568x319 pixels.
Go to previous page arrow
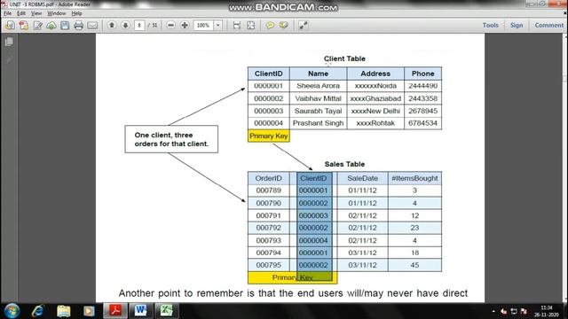click(x=112, y=25)
